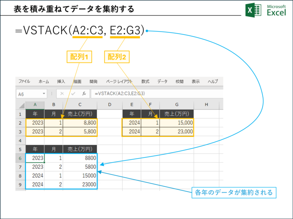Image resolution: width=293 pixels, height=219 pixels.
Task: Click cell C9 containing 23000
Action: [x=80, y=184]
